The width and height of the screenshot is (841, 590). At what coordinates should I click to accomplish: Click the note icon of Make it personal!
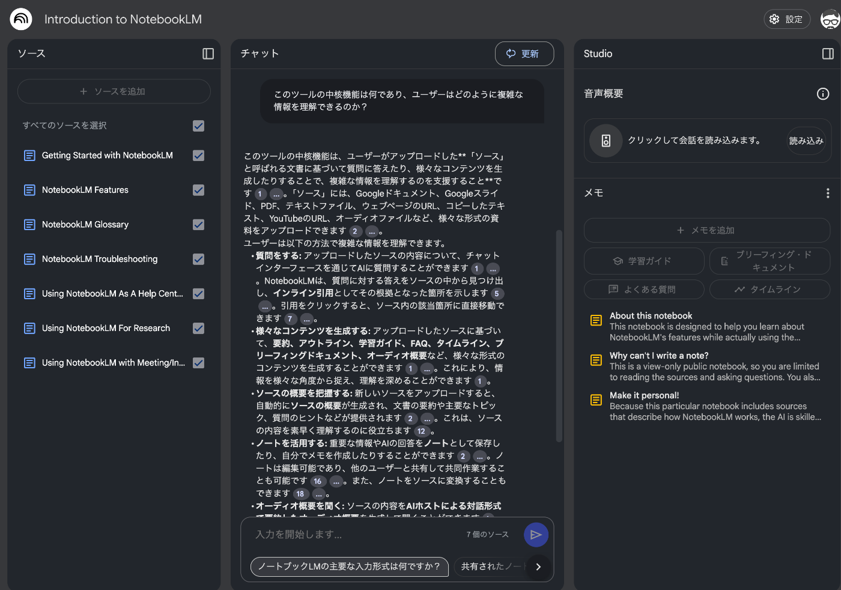pyautogui.click(x=596, y=400)
